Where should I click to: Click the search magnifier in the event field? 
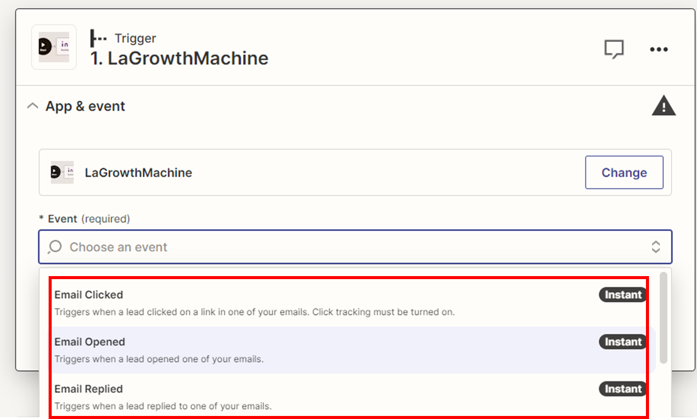(x=55, y=247)
